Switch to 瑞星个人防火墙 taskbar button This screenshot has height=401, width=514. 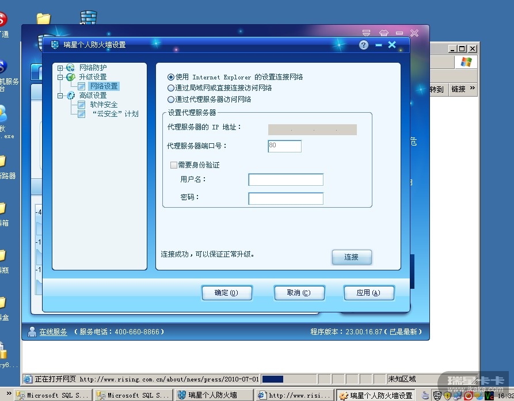[x=214, y=395]
